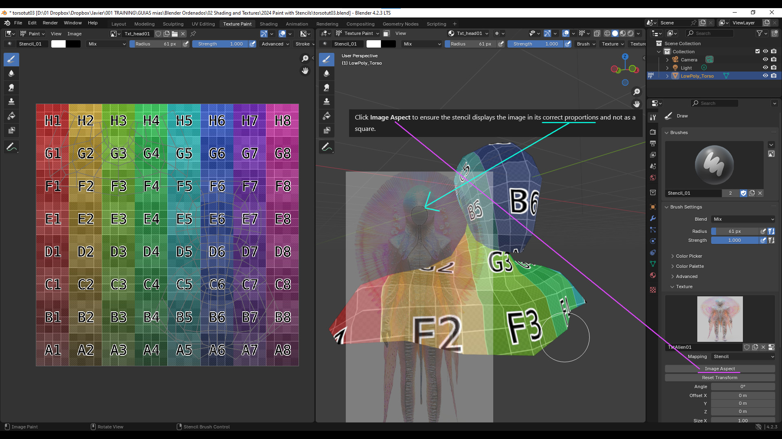This screenshot has height=439, width=782.
Task: Add a new workspace with the plus button
Action: click(x=455, y=24)
